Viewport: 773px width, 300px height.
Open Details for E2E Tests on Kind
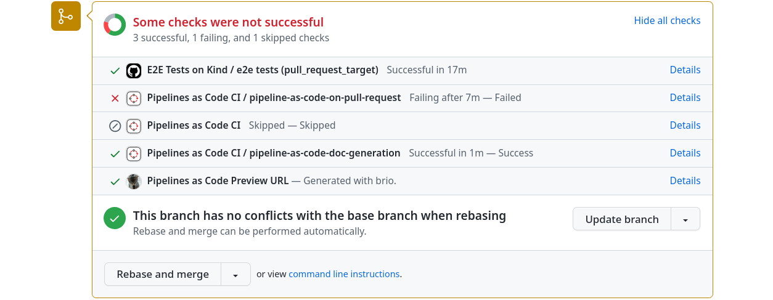click(x=685, y=70)
